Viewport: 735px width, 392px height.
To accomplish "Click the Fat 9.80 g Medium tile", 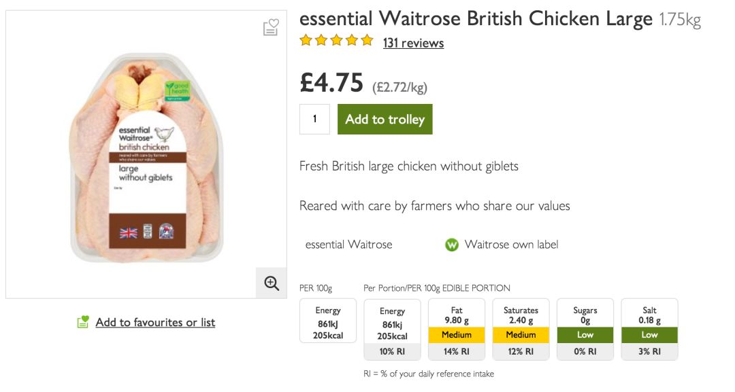I will pos(457,329).
